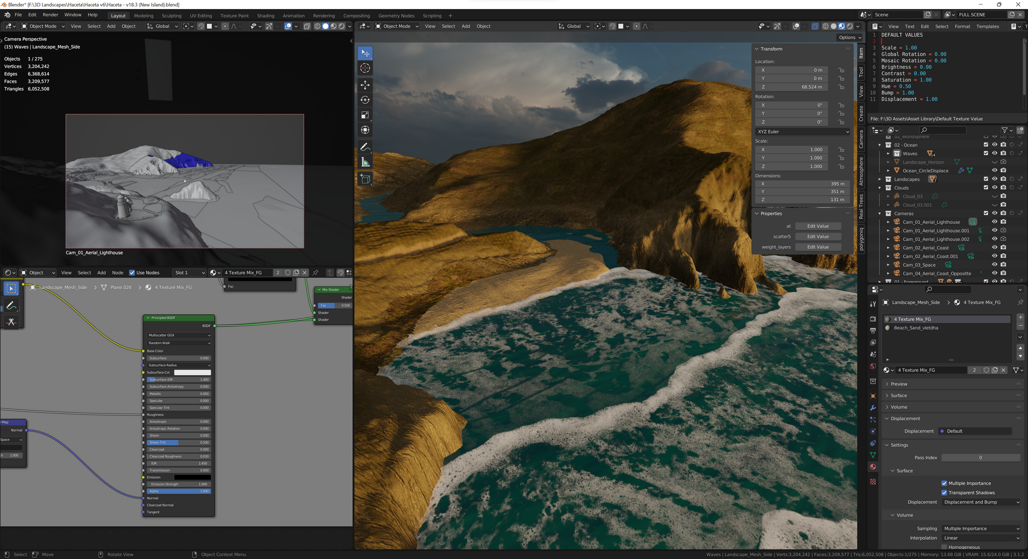Open the XYZ Euler rotation mode dropdown
Screen dimensions: 1028x559
coord(802,131)
